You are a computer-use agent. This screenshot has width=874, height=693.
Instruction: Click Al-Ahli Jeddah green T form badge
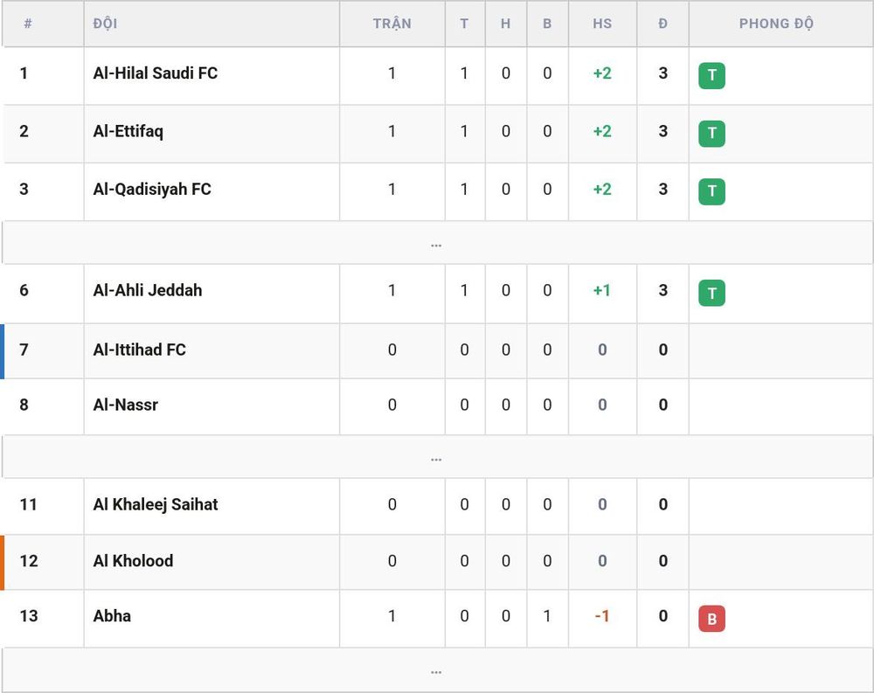[711, 293]
